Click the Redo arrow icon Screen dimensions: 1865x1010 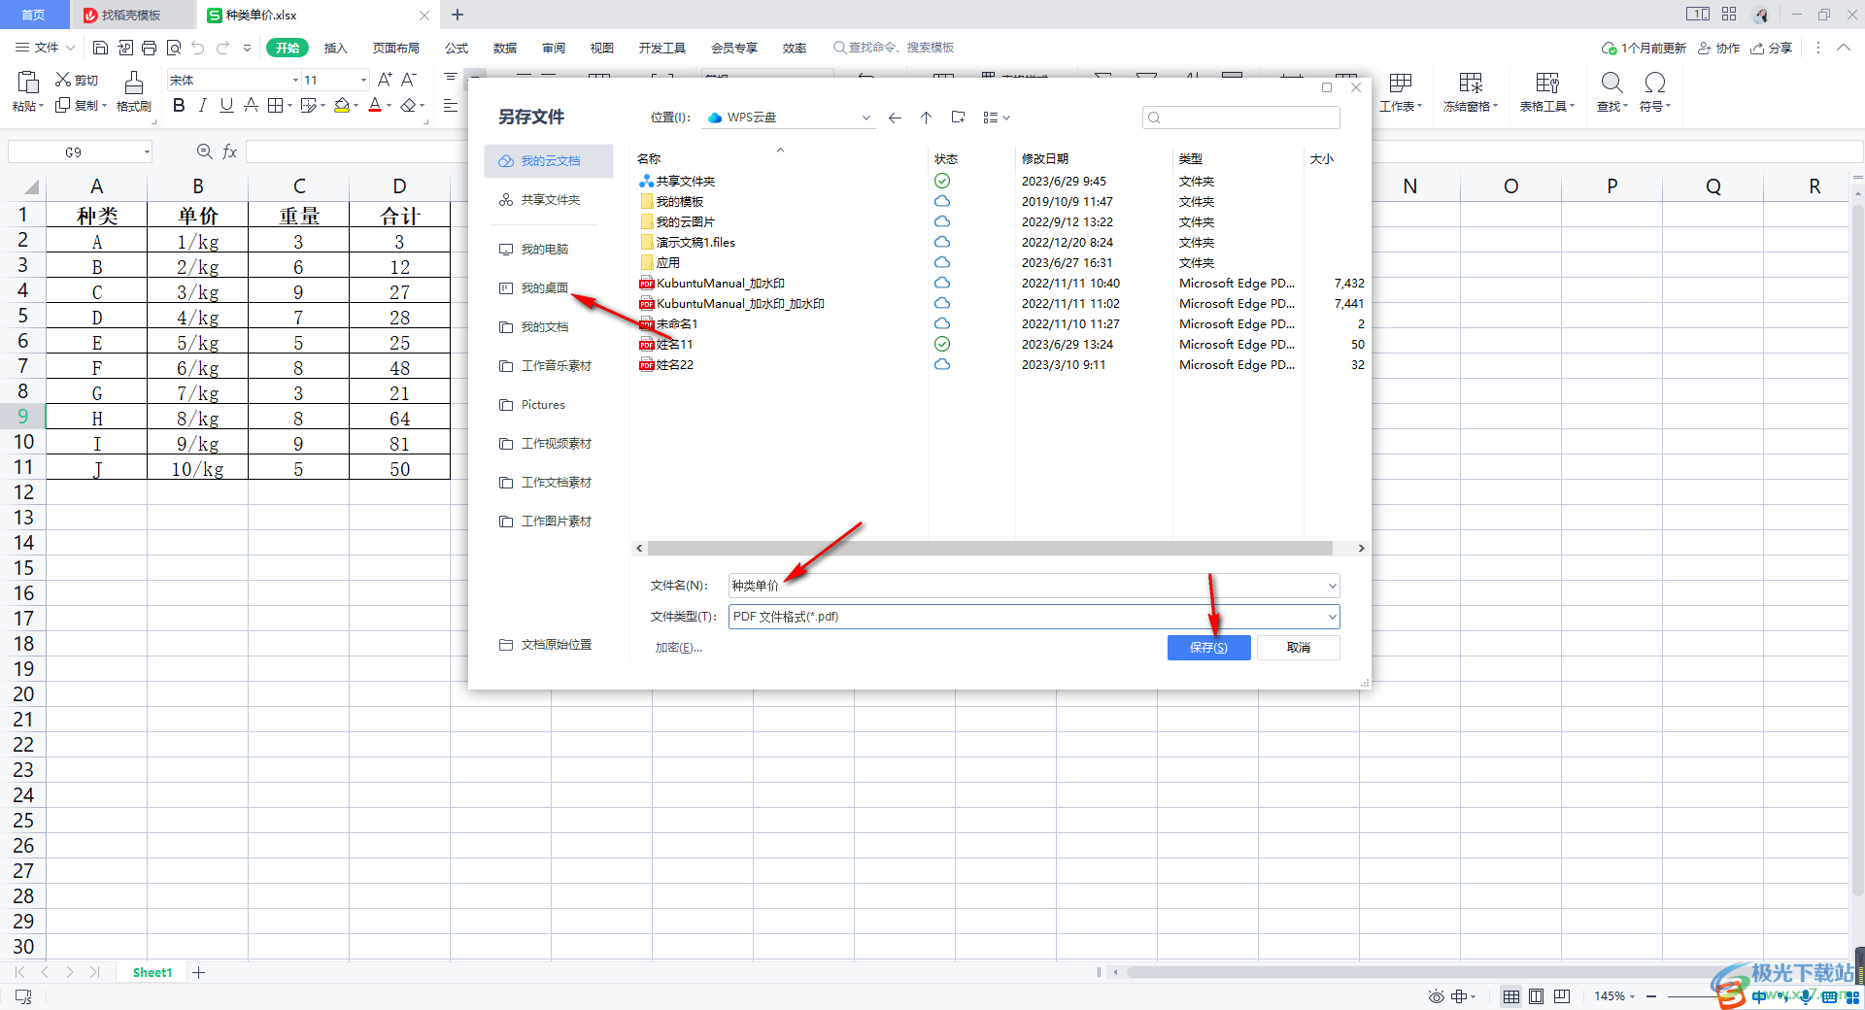(x=223, y=48)
